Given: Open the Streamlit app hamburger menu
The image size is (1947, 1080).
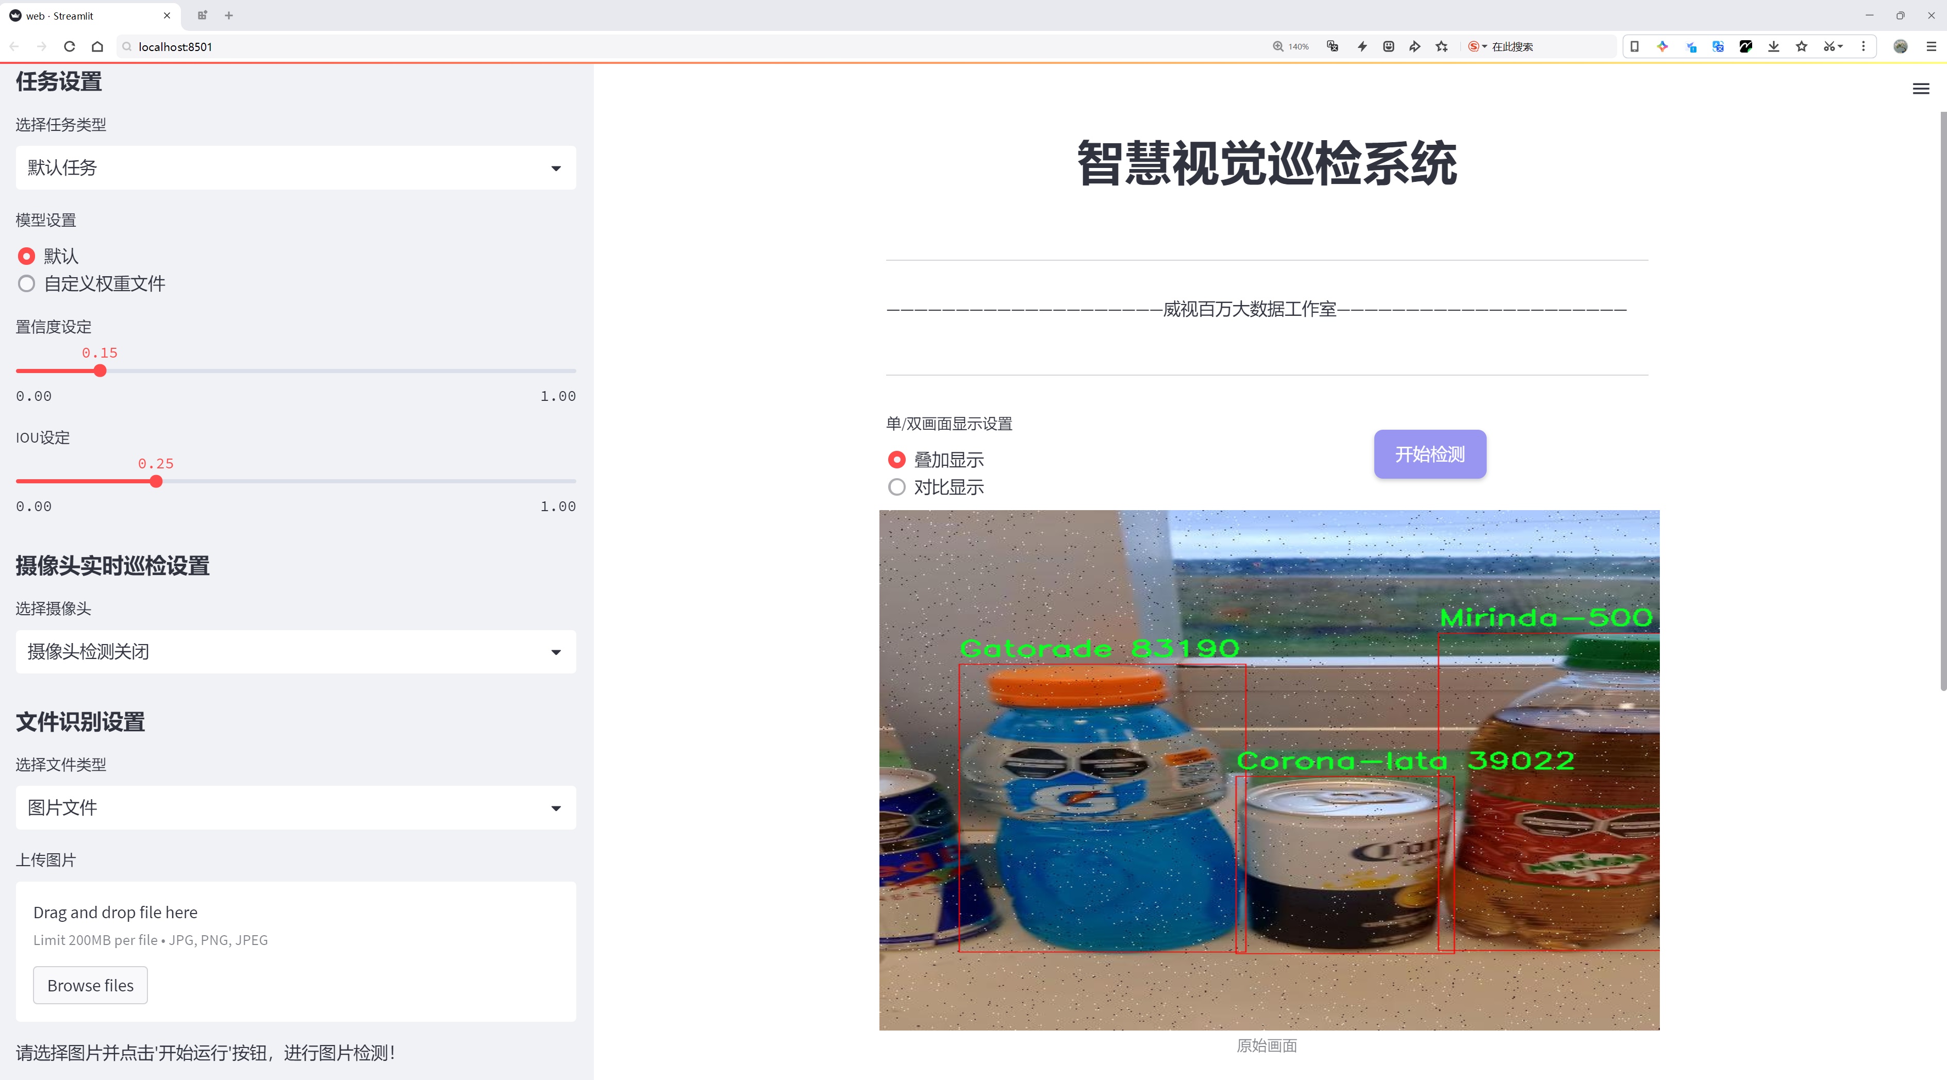Looking at the screenshot, I should coord(1921,89).
